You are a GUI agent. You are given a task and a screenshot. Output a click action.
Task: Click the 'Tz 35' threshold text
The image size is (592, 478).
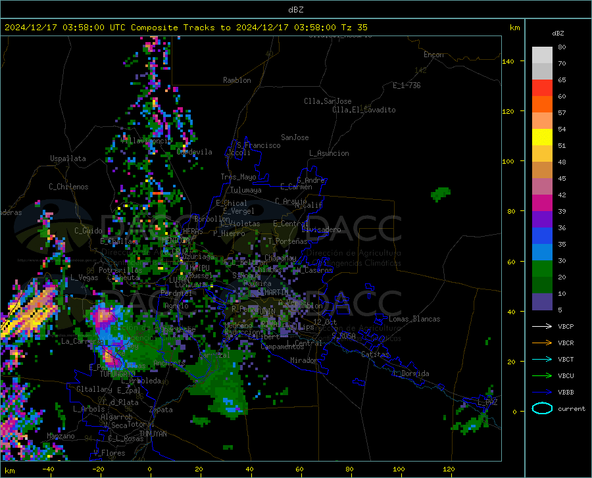point(354,28)
